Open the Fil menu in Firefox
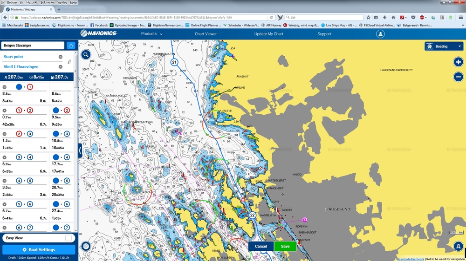This screenshot has width=466, height=261. pyautogui.click(x=3, y=2)
